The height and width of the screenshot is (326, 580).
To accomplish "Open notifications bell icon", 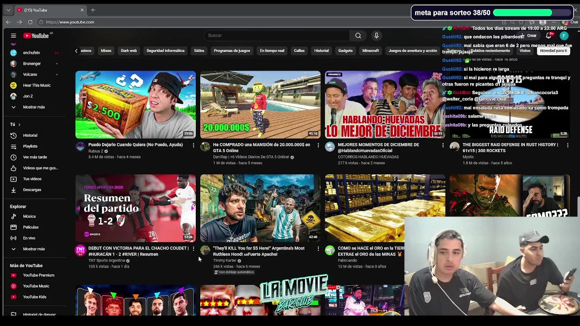I will (x=549, y=36).
